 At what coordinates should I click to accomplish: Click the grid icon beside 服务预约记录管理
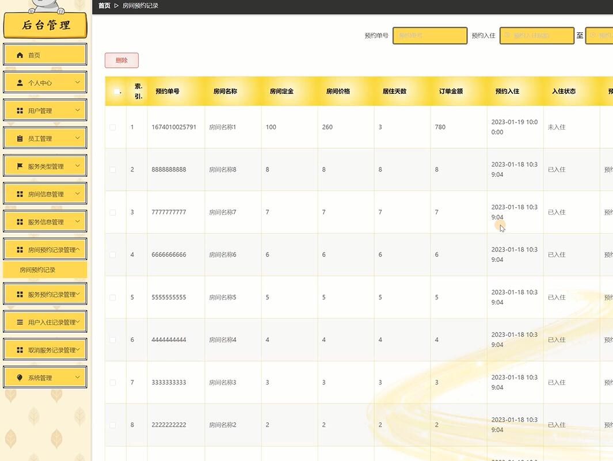(x=20, y=295)
